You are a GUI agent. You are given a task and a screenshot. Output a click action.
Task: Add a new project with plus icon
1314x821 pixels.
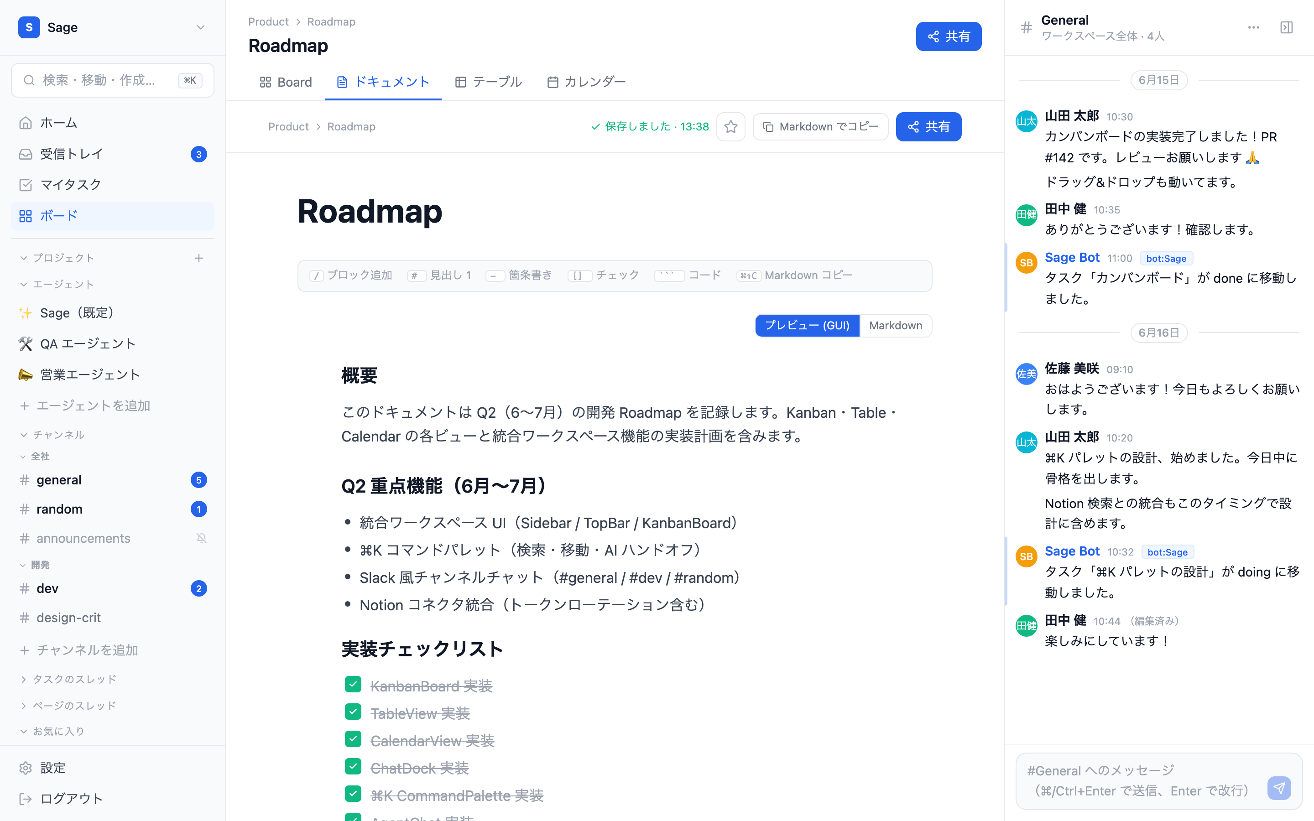(x=199, y=258)
